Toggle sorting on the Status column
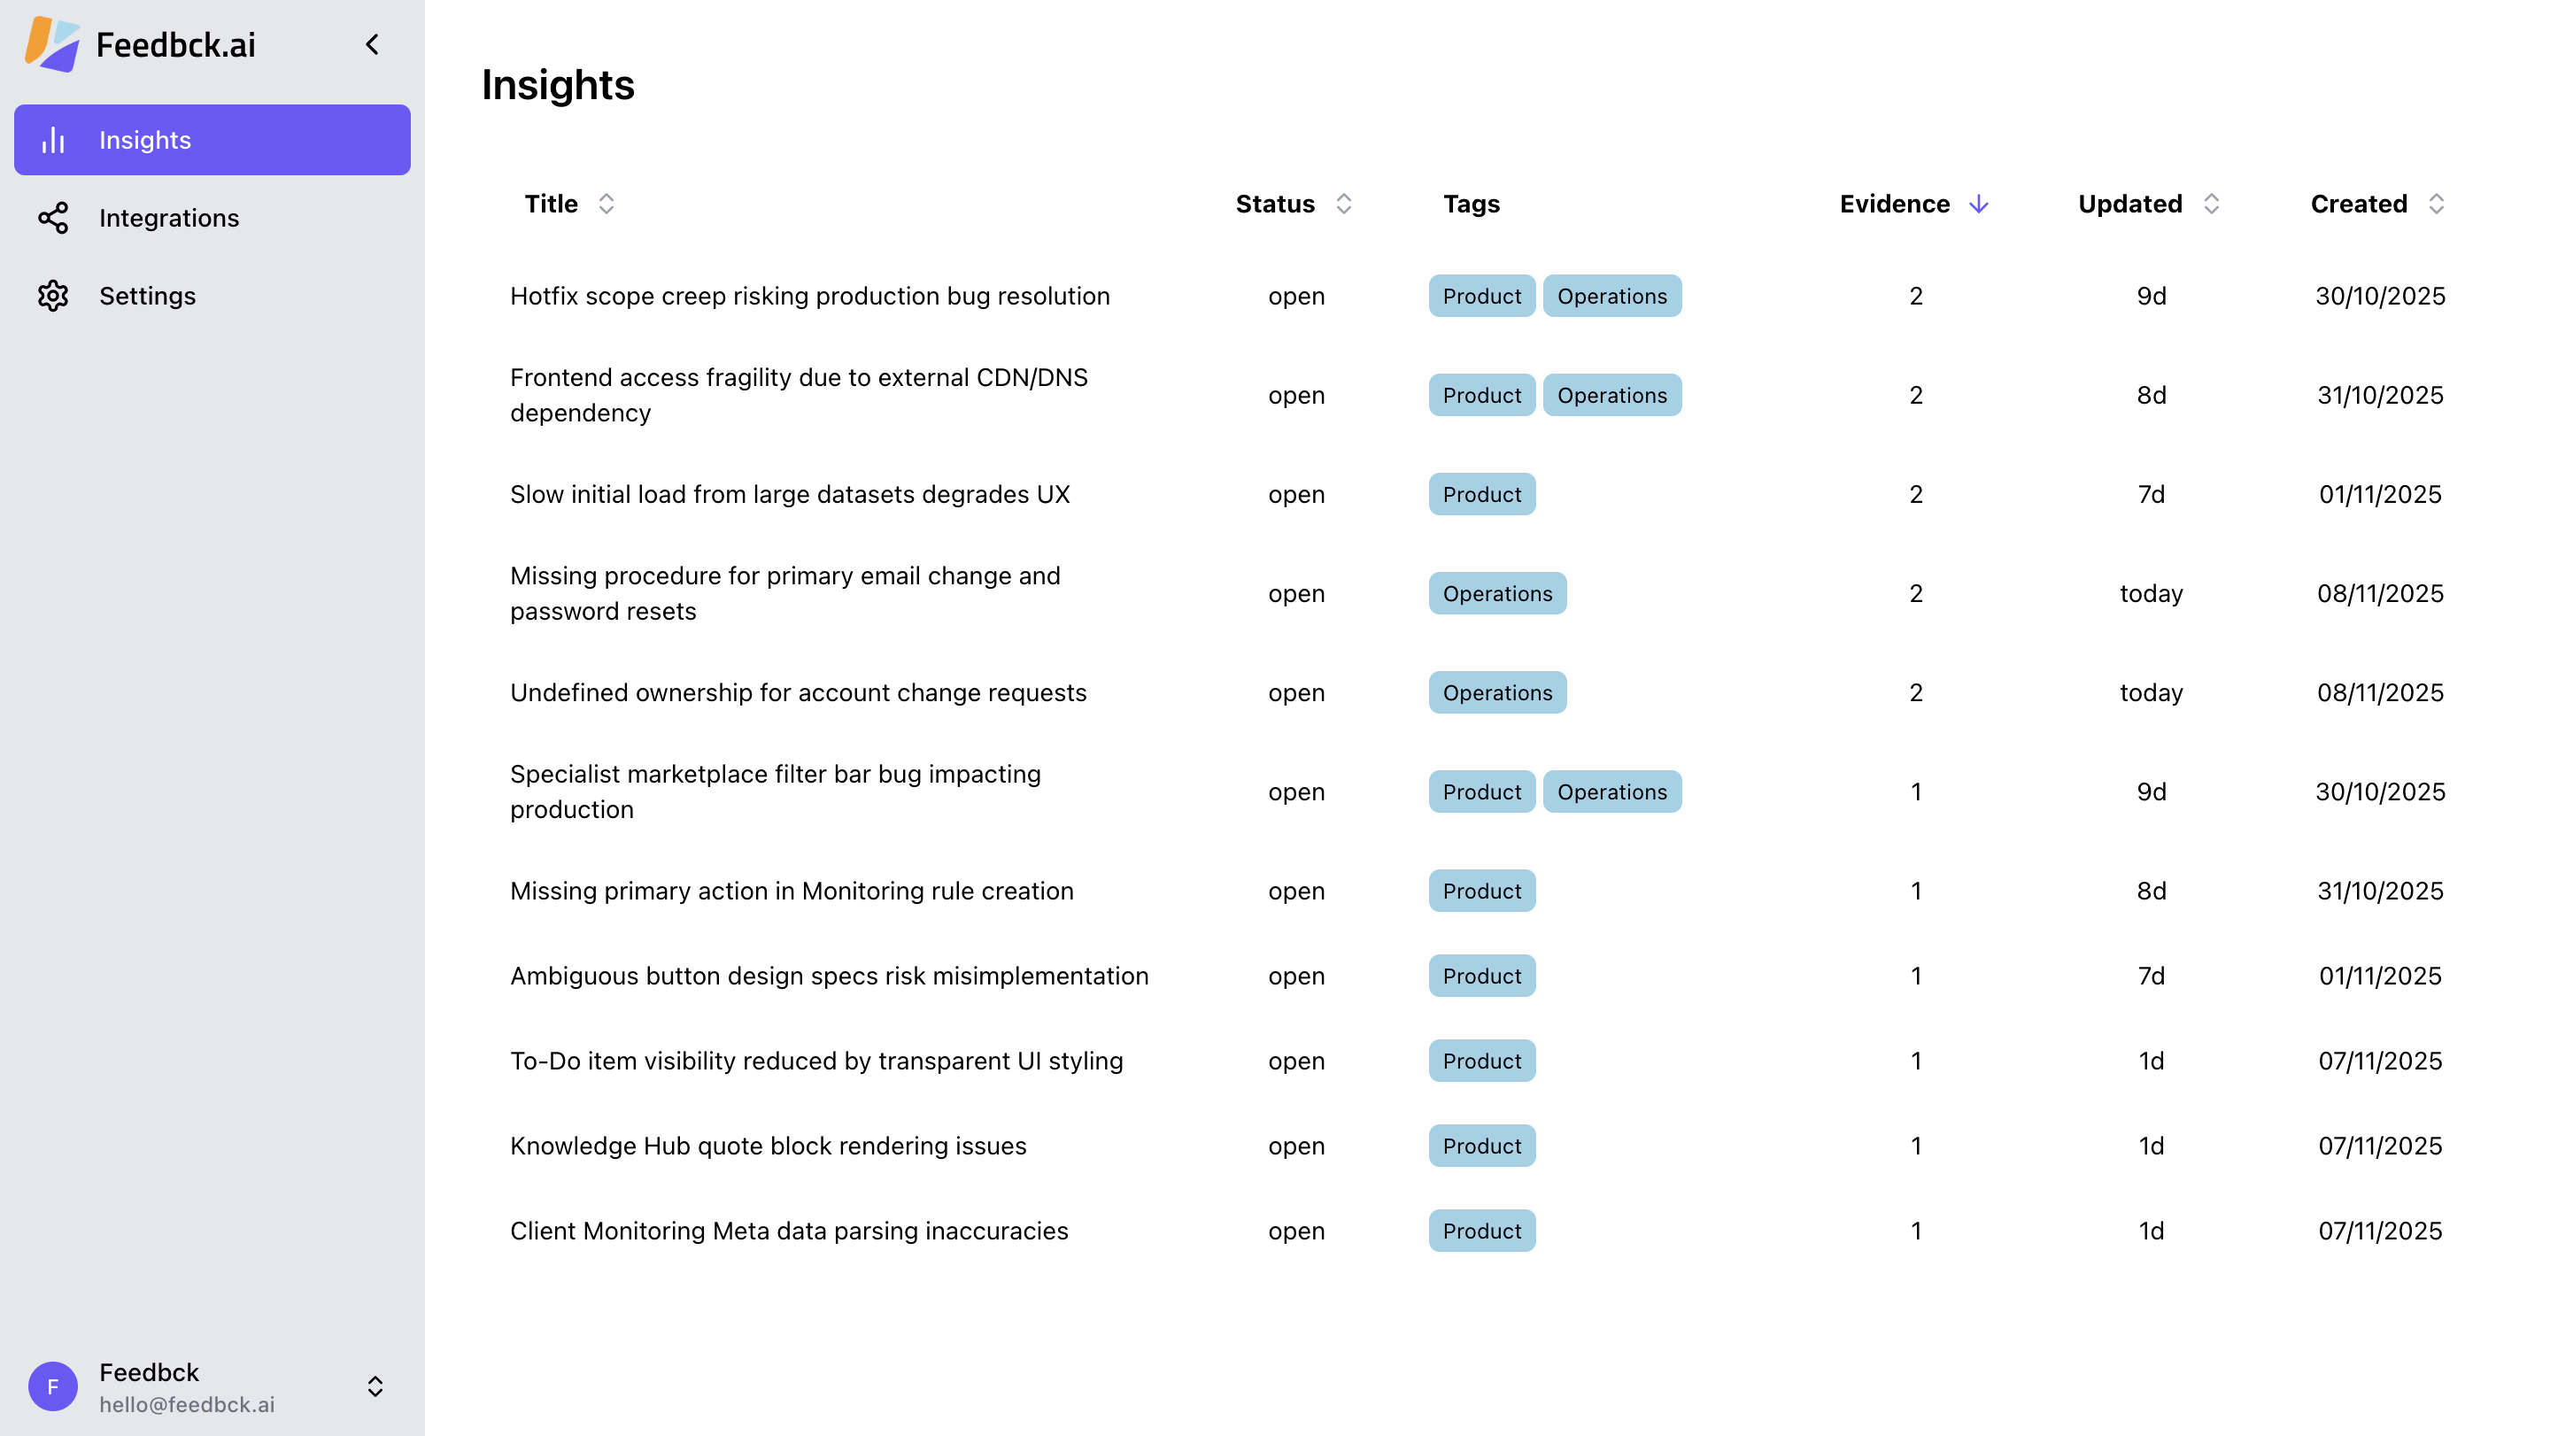This screenshot has height=1436, width=2550. pyautogui.click(x=1342, y=204)
